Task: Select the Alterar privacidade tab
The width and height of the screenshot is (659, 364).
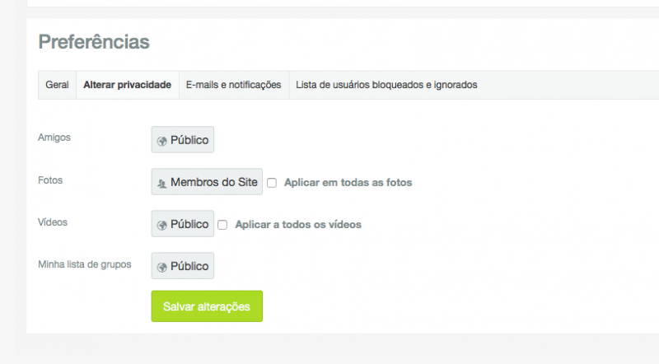Action: [128, 85]
